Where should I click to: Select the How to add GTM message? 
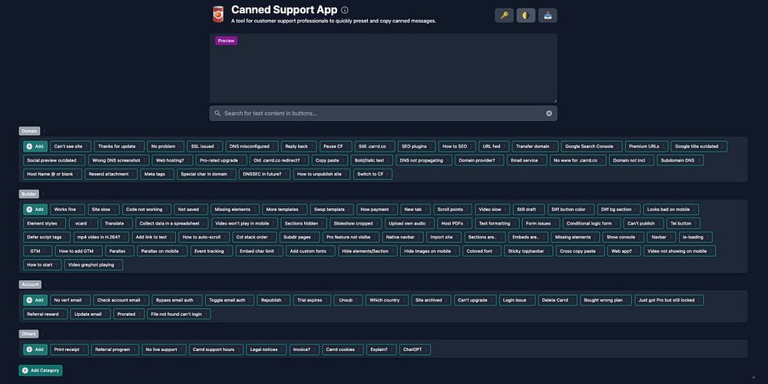point(78,251)
